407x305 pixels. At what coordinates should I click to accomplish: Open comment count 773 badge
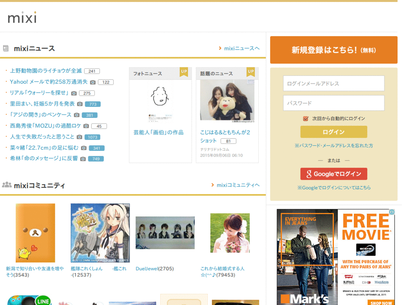click(x=93, y=104)
